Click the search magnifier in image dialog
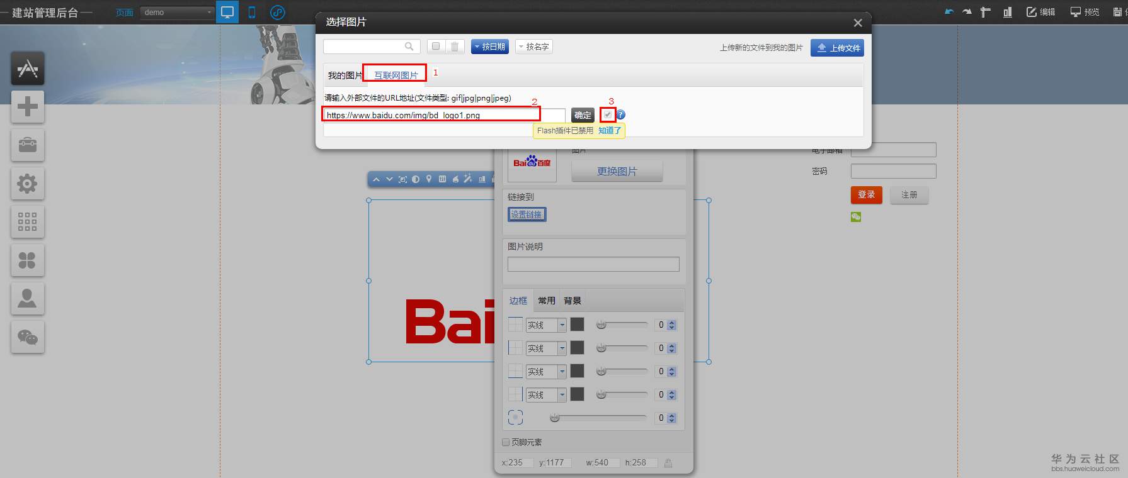 pyautogui.click(x=409, y=47)
